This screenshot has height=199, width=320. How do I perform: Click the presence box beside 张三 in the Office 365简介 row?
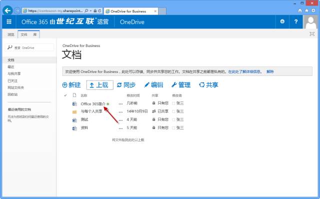pyautogui.click(x=173, y=103)
